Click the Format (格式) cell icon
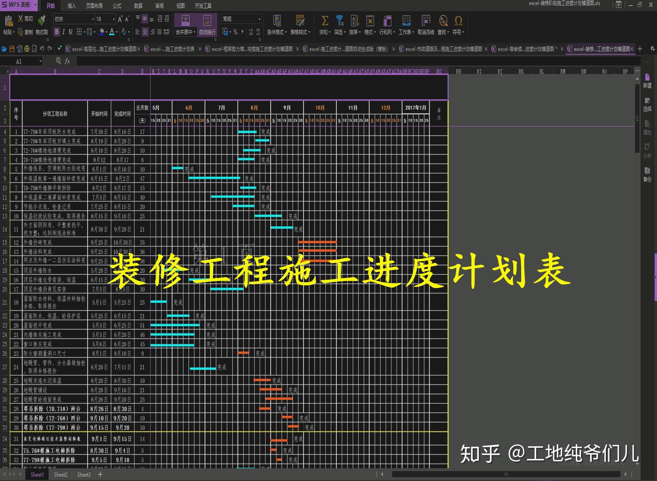 tap(370, 21)
